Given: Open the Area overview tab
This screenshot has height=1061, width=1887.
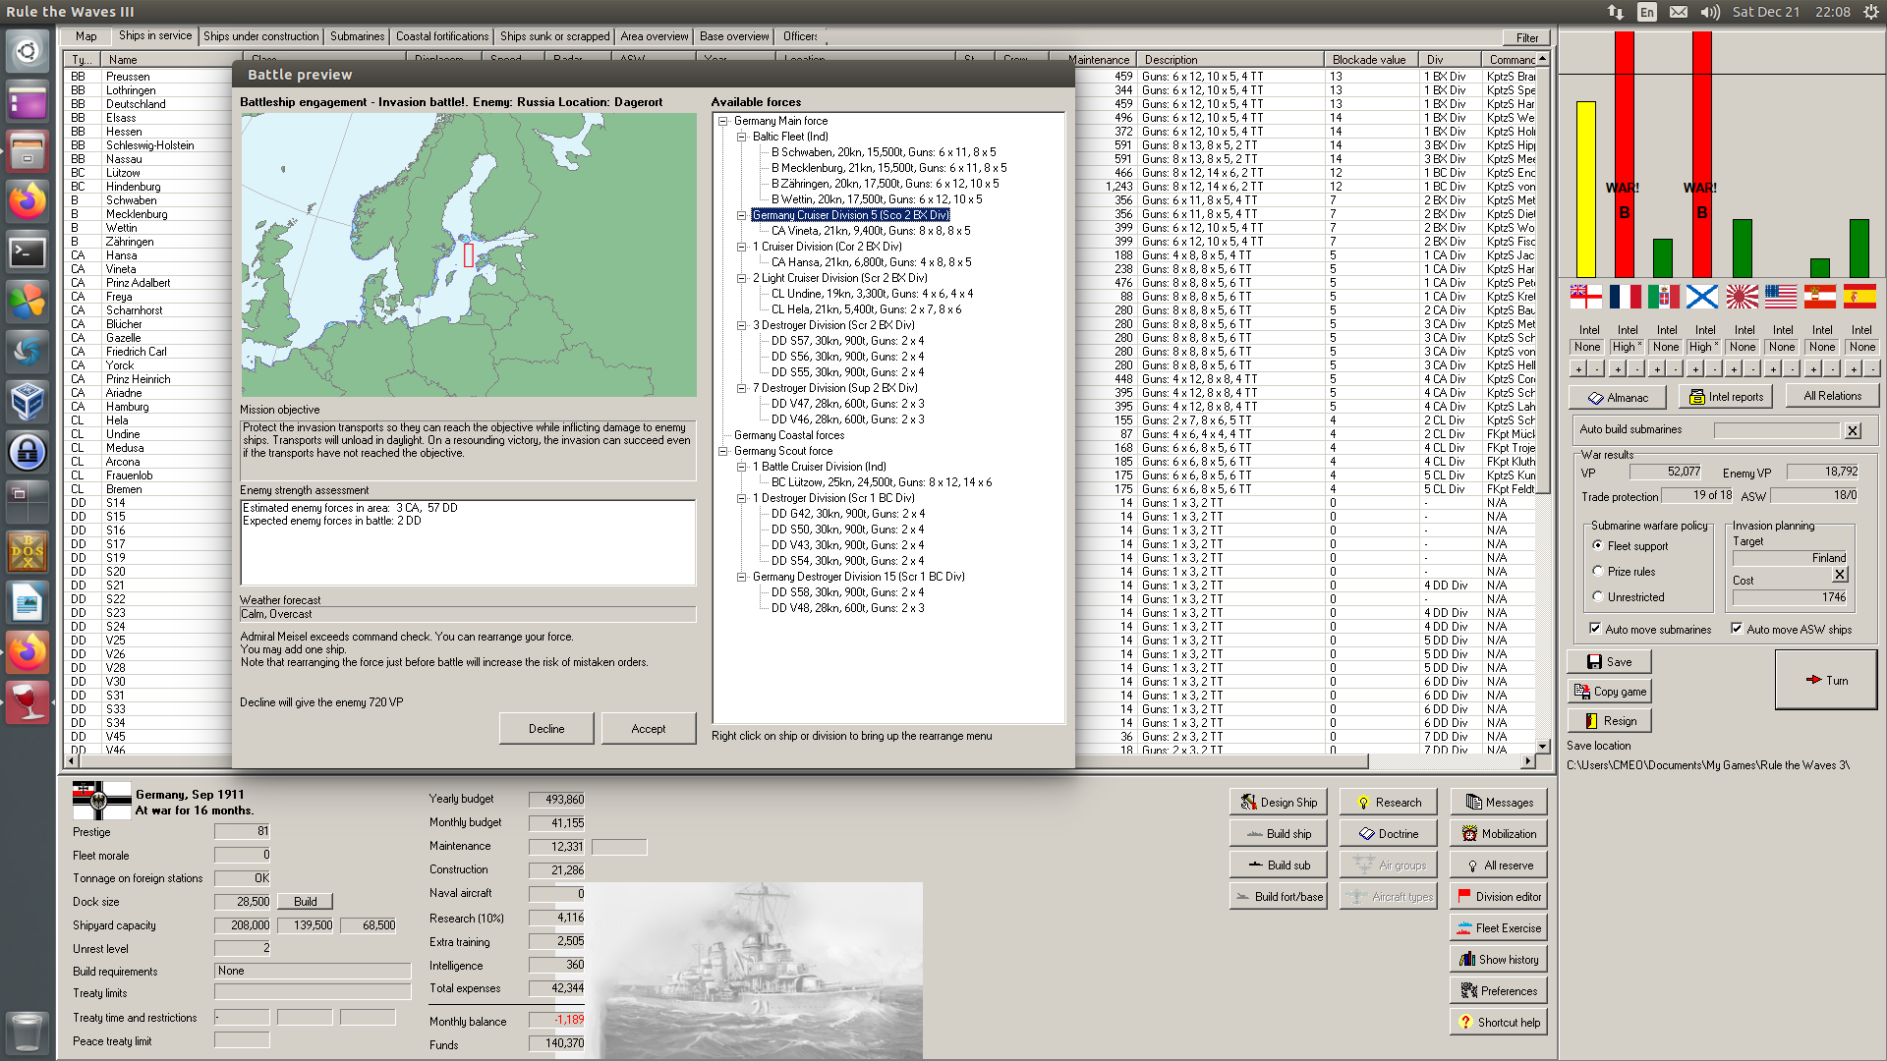Looking at the screenshot, I should (655, 37).
